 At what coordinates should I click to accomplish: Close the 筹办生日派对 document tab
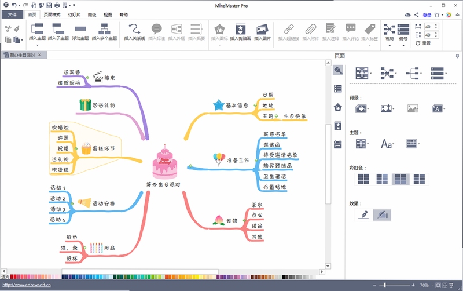(x=39, y=55)
